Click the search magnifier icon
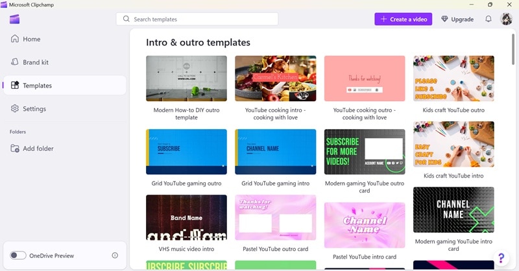Screen dimensions: 519x271 (126, 19)
